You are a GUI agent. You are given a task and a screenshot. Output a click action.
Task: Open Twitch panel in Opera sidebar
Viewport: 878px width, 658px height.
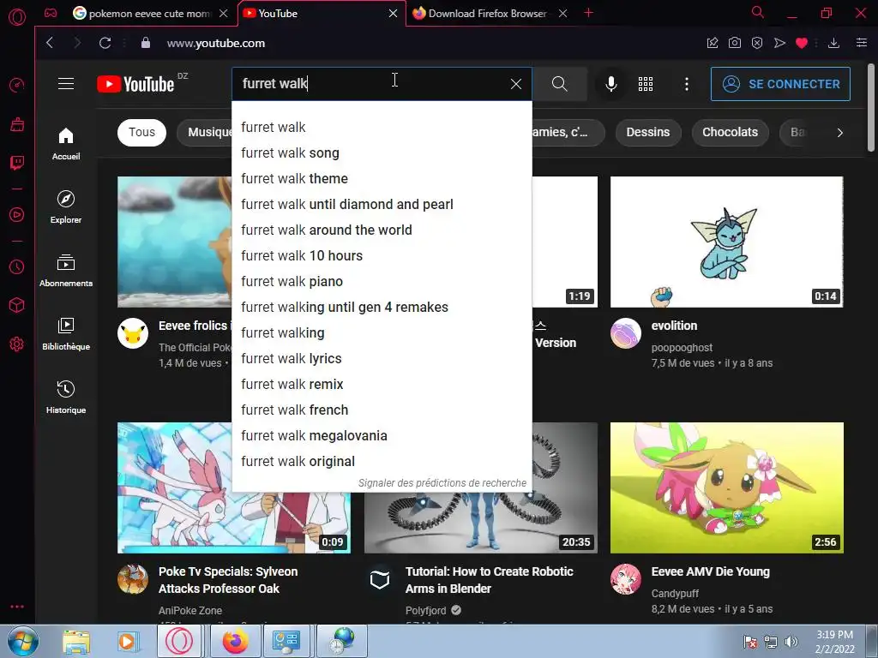[x=17, y=162]
